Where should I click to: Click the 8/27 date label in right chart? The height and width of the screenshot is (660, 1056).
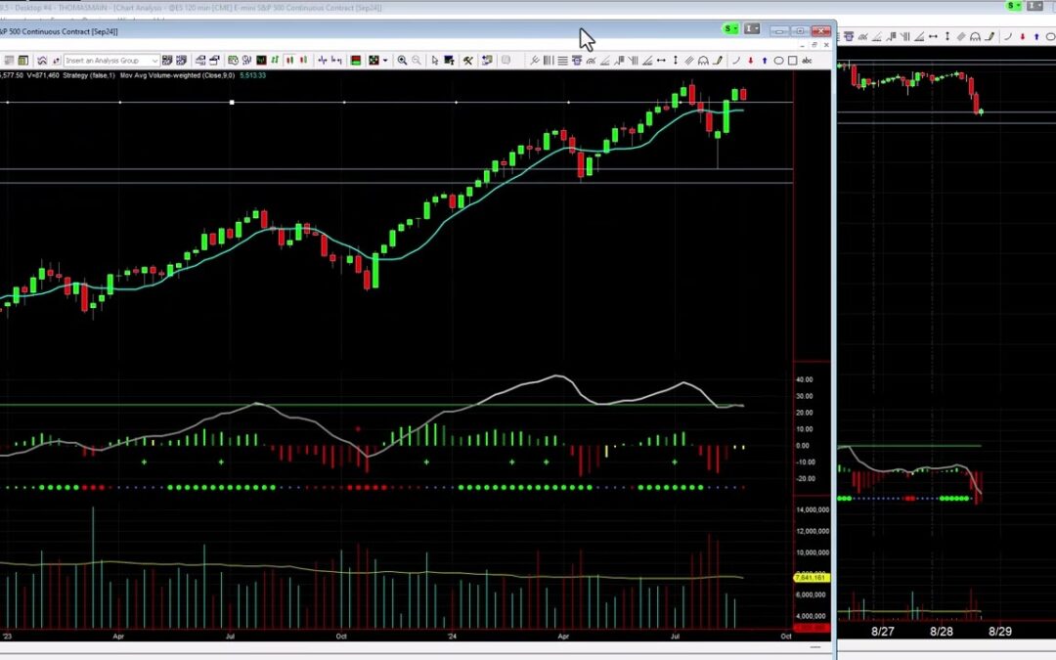click(x=882, y=632)
